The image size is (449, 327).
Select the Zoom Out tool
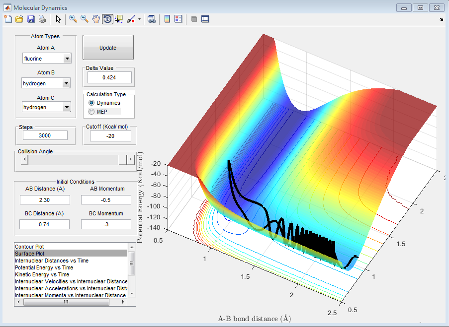(x=85, y=19)
